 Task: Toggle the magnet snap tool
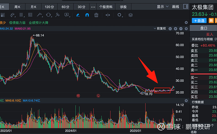coord(87,15)
